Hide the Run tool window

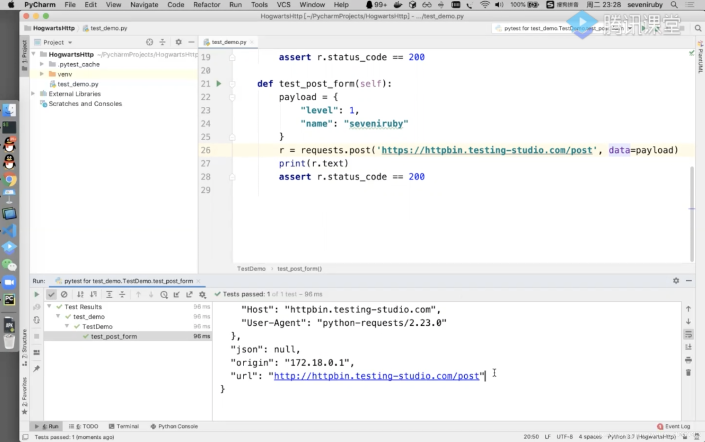pos(689,281)
